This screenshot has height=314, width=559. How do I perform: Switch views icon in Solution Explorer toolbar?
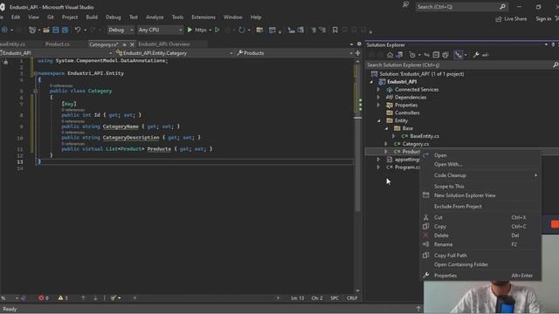(399, 55)
